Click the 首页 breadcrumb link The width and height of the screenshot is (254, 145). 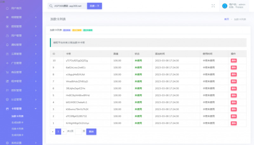[226, 19]
